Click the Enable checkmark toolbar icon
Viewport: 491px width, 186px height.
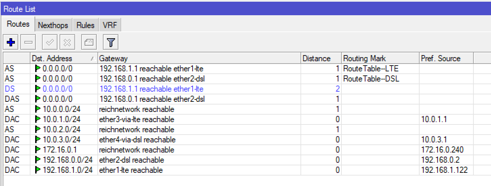pyautogui.click(x=50, y=43)
